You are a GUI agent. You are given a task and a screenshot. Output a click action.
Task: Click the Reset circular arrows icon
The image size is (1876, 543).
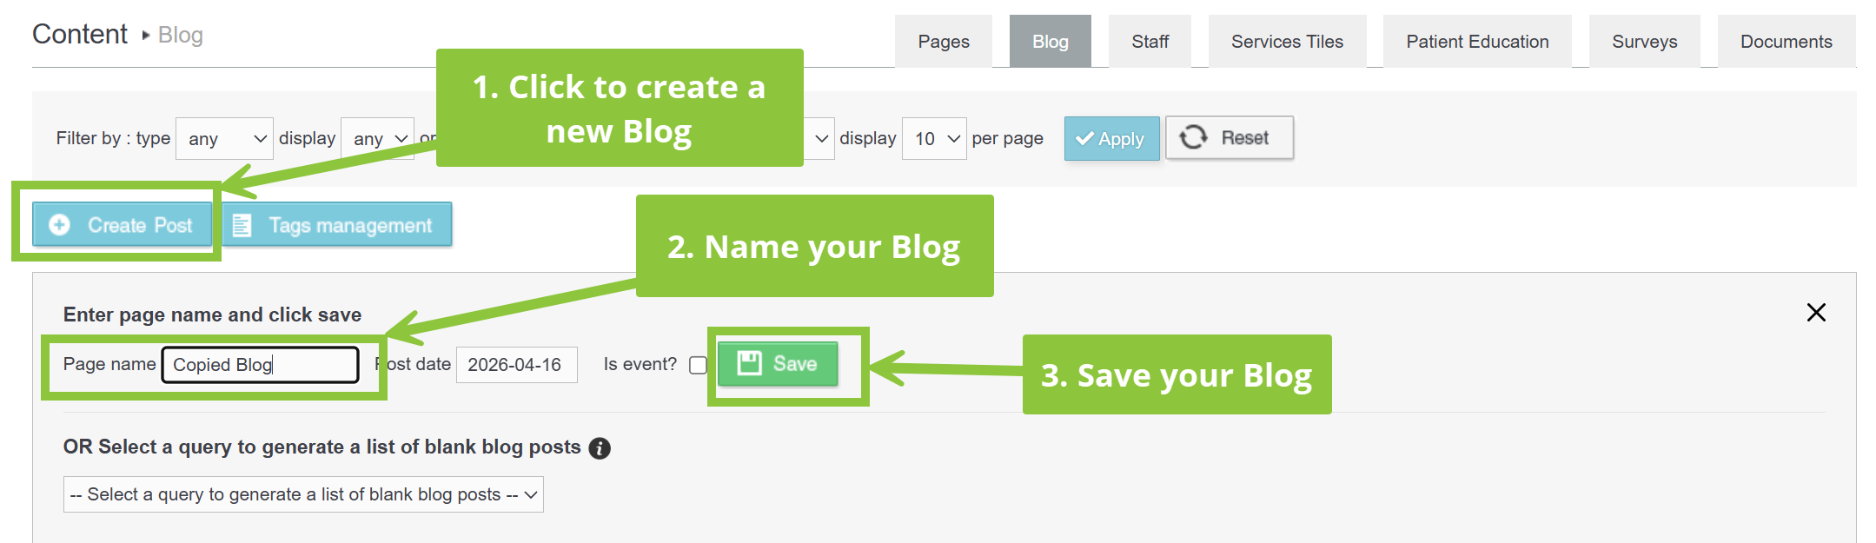1193,137
